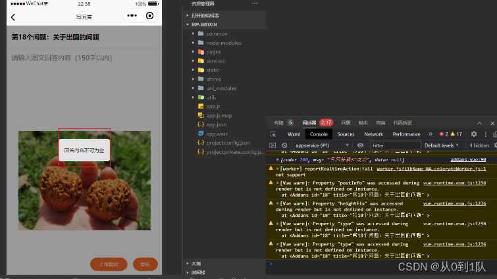Image resolution: width=497 pixels, height=279 pixels.
Task: Open vue.runtime.esm.js:1236 link in postInfo warning
Action: click(x=454, y=183)
